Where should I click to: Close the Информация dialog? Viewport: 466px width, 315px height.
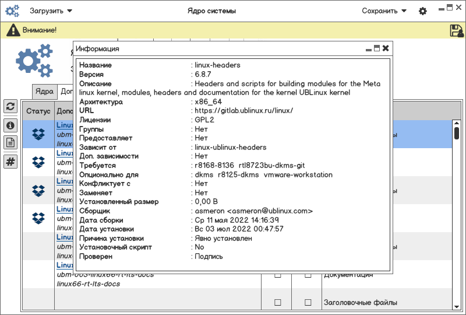[386, 48]
